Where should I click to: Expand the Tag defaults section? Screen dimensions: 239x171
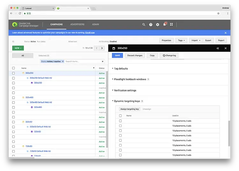pyautogui.click(x=121, y=68)
